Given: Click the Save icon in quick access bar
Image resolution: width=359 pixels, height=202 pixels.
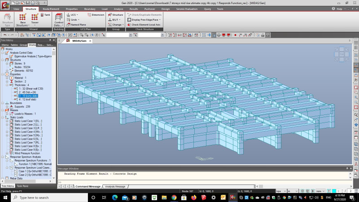Looking at the screenshot, I should pos(28,3).
